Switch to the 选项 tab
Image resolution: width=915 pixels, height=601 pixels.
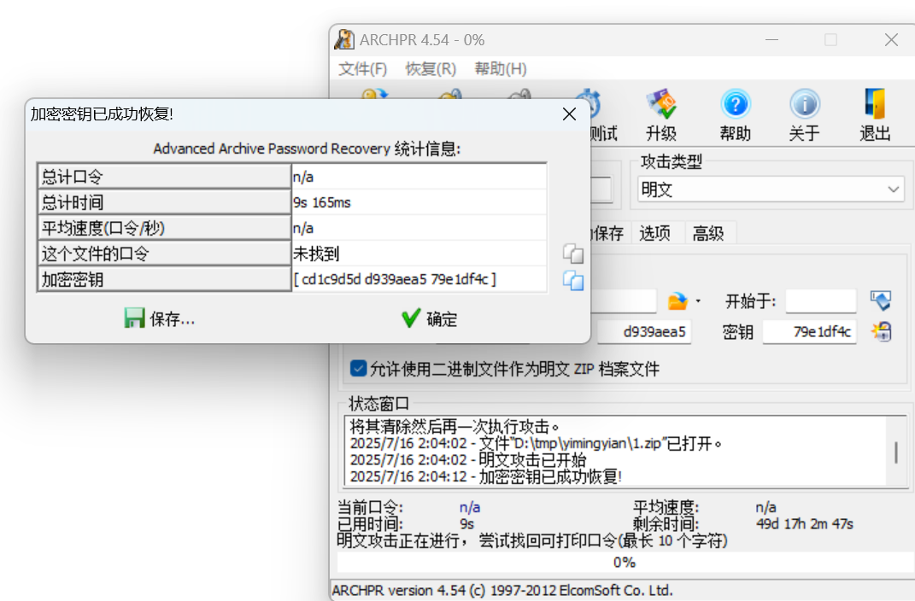tap(654, 233)
